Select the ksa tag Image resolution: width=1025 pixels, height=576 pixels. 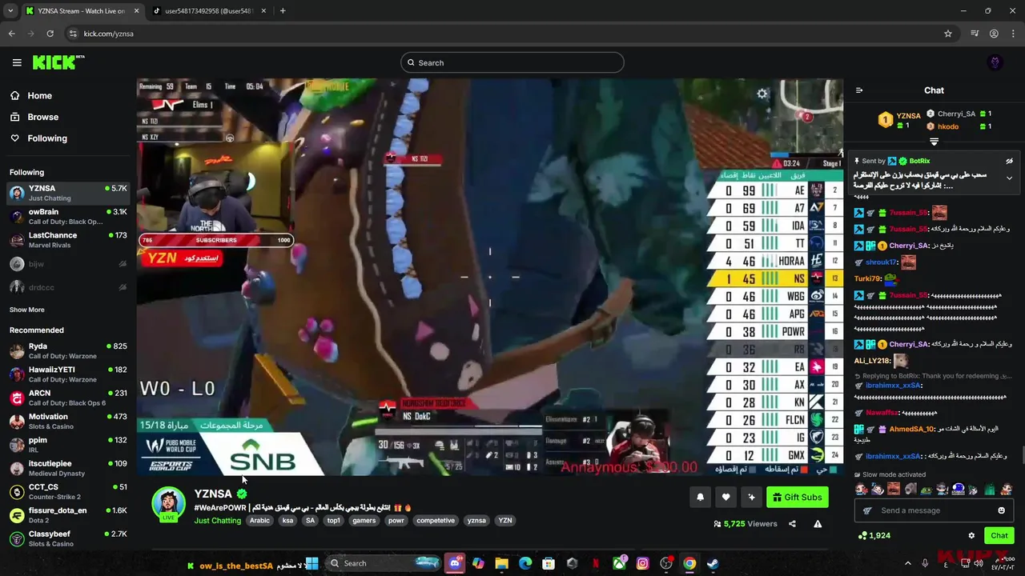(x=287, y=521)
